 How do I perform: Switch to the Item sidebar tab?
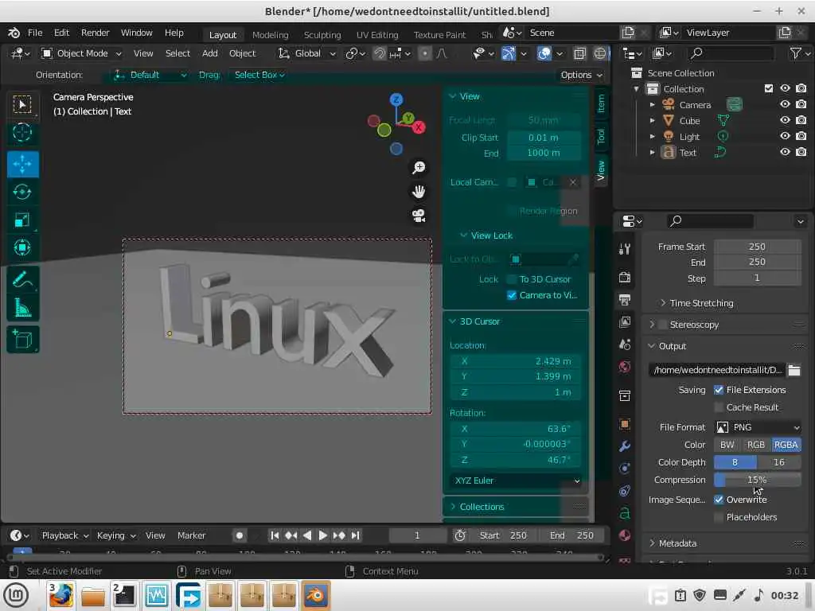601,103
